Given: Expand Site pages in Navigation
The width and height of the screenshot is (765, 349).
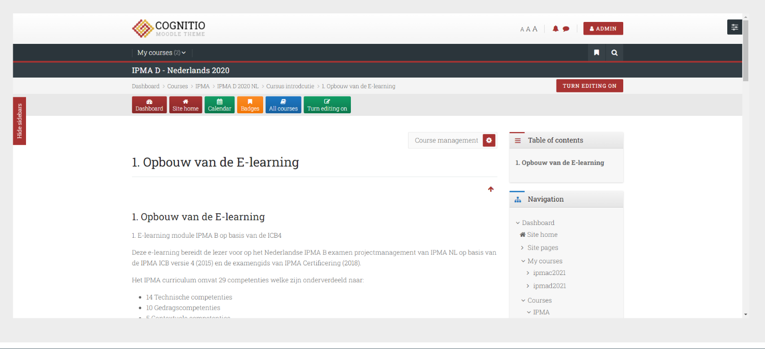Looking at the screenshot, I should click(x=542, y=247).
